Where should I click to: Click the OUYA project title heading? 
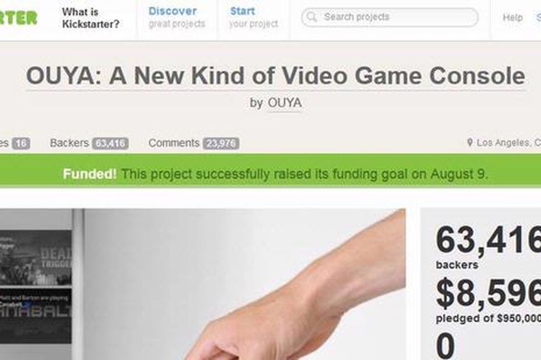(x=275, y=76)
